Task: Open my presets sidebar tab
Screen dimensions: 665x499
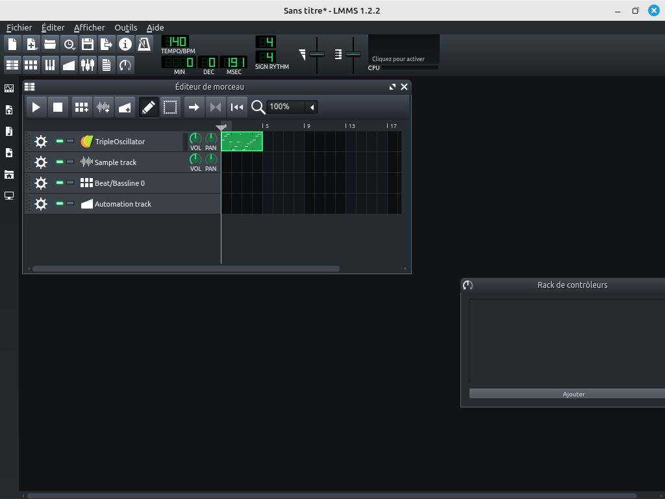Action: [9, 153]
